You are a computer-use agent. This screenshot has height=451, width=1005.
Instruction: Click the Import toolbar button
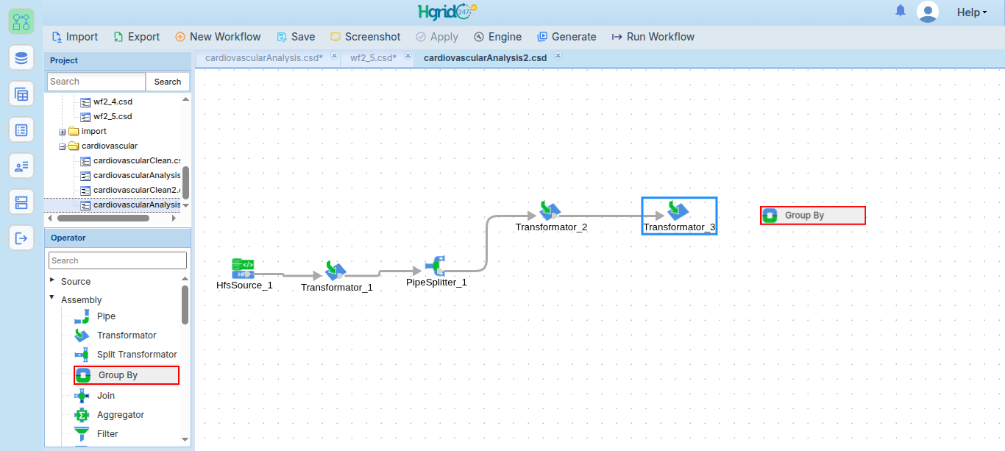pyautogui.click(x=74, y=37)
